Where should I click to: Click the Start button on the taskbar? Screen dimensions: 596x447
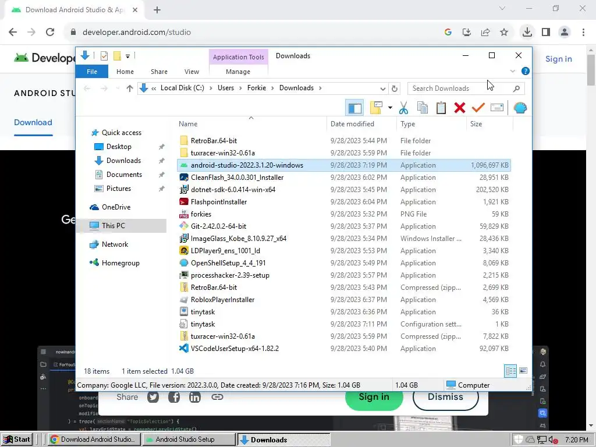[x=16, y=439]
